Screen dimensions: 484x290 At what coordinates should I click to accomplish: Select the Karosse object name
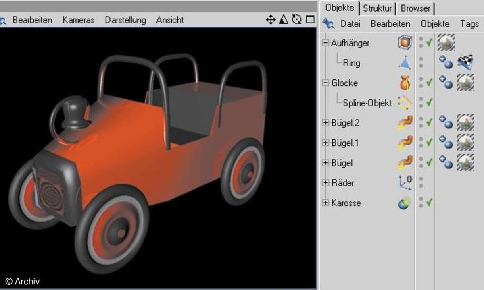click(346, 203)
